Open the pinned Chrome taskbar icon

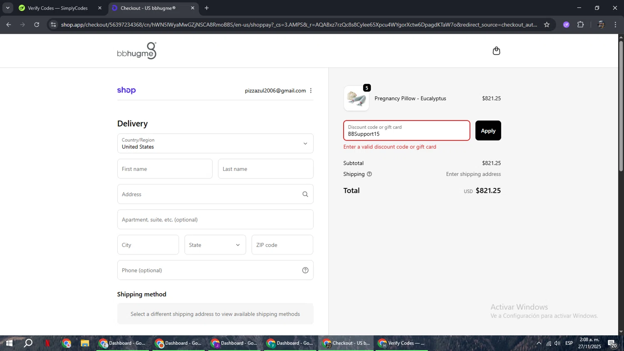coord(67,344)
